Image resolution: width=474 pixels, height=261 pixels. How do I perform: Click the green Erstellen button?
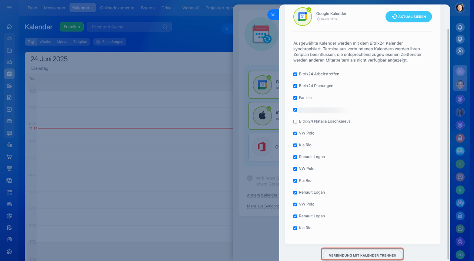click(71, 27)
